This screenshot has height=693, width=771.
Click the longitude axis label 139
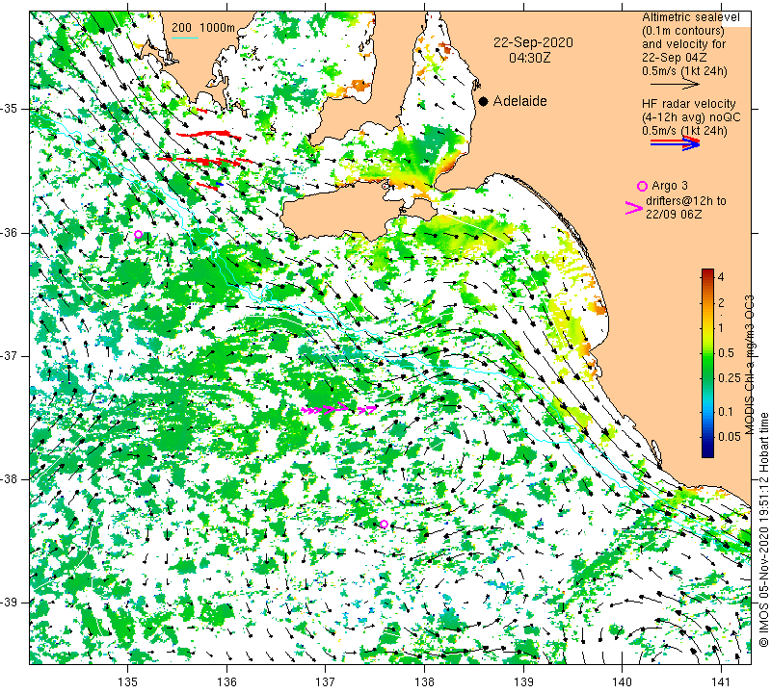click(523, 682)
